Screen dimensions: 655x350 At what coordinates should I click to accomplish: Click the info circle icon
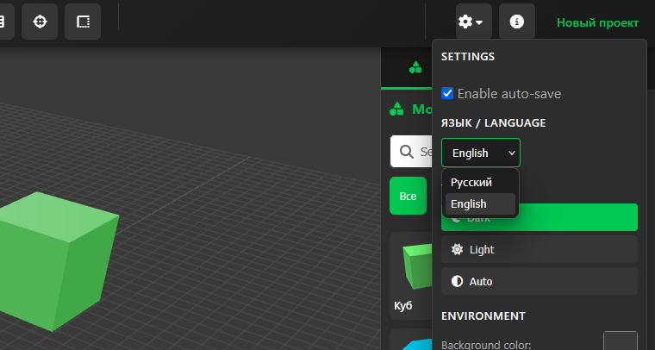(x=517, y=22)
